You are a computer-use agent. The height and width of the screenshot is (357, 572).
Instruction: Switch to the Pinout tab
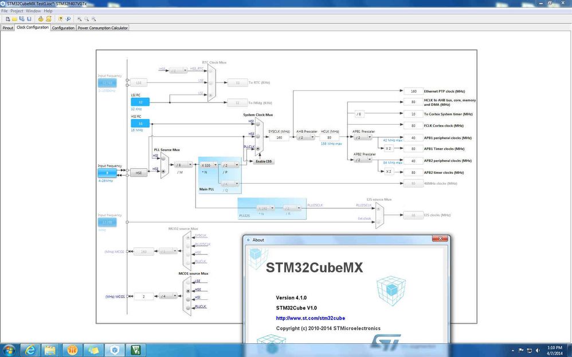(x=7, y=27)
